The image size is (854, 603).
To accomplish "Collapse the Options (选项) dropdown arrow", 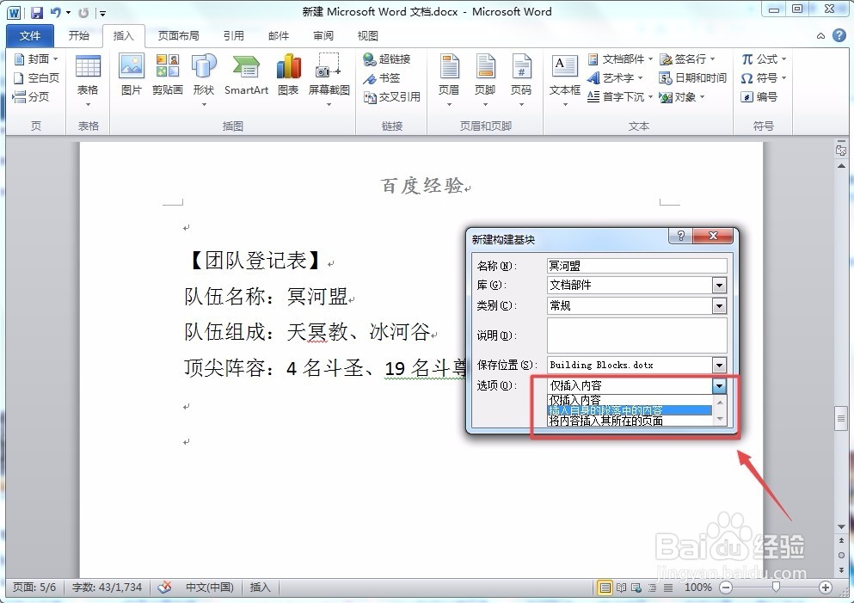I will 719,386.
